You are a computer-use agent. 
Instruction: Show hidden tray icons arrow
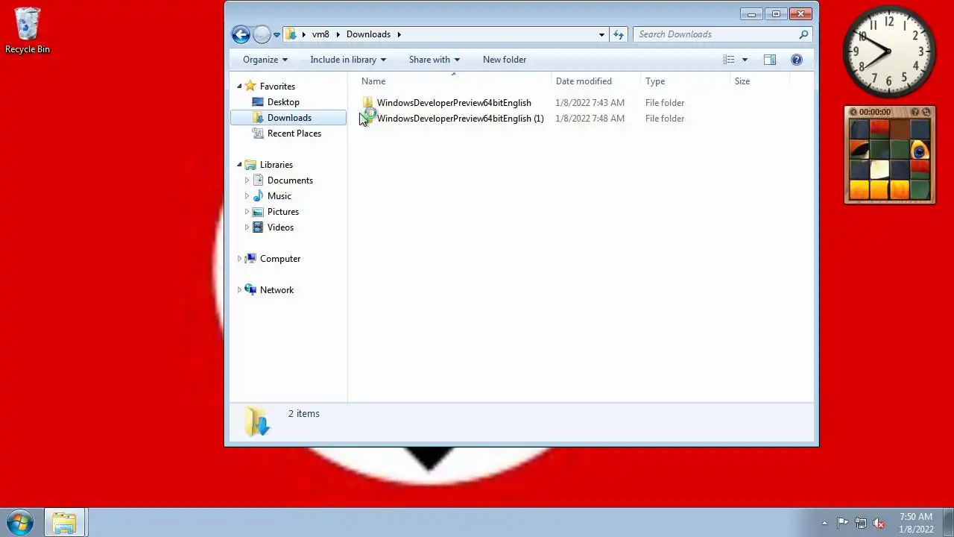click(x=824, y=524)
